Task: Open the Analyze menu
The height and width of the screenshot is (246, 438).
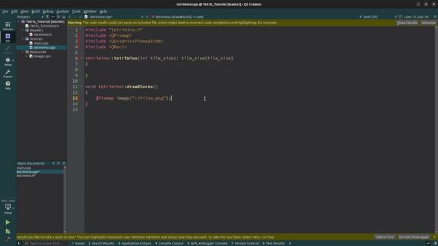Action: (x=62, y=12)
